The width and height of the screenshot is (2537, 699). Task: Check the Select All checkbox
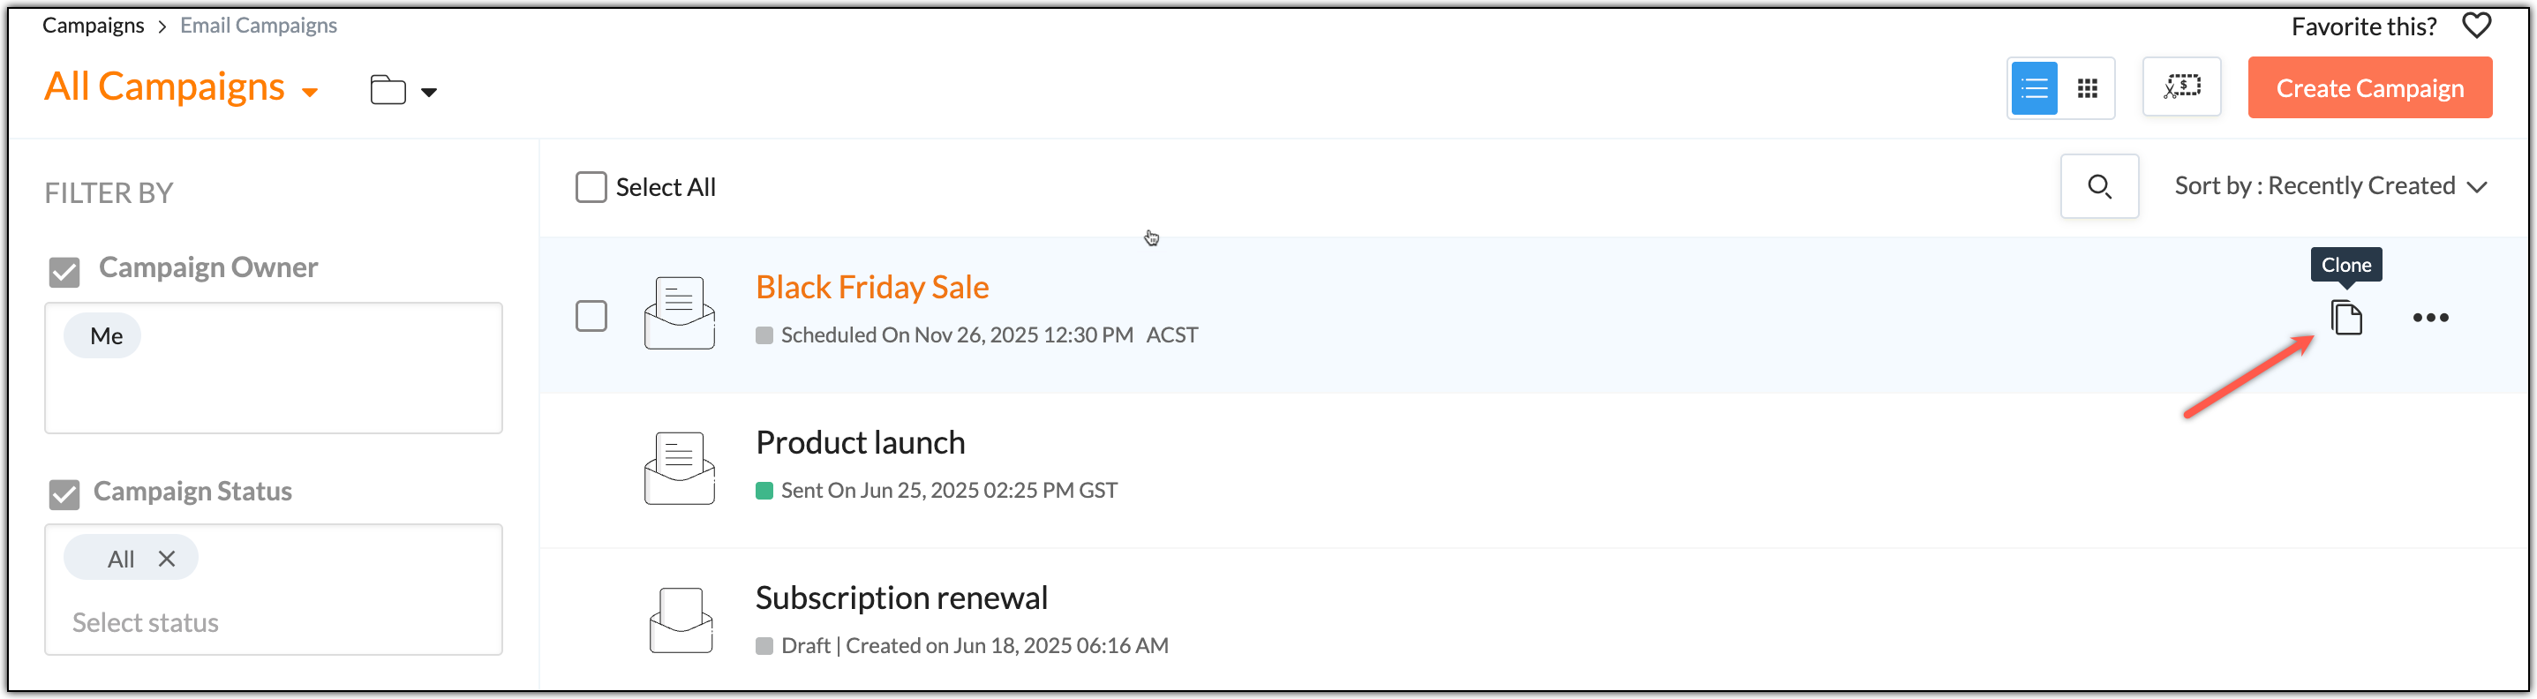coord(591,187)
